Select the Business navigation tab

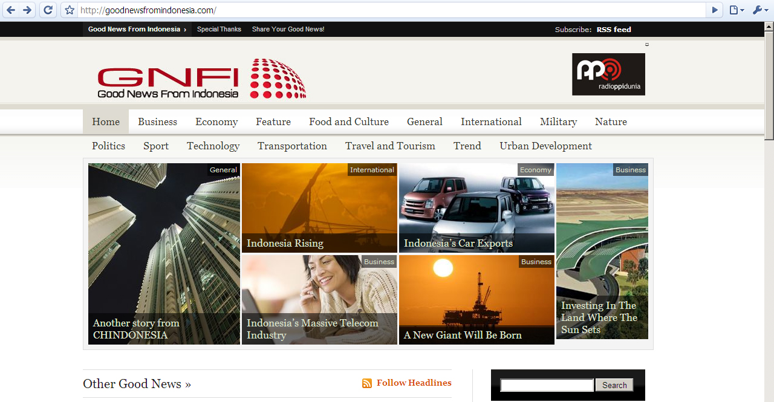pos(157,122)
